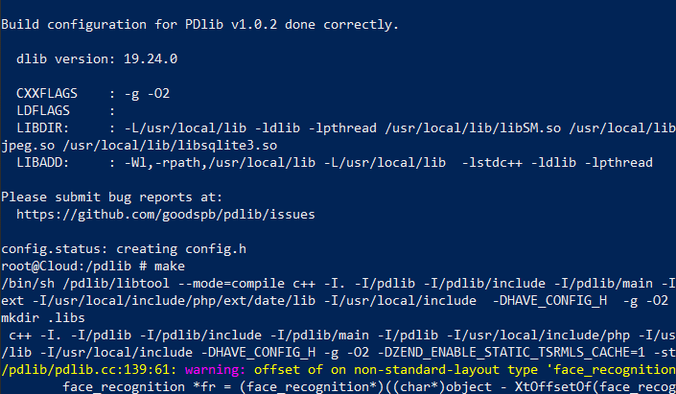Click the /pdlib/pdlib.cc:139:61 file reference
Viewport: 676px width, 394px height.
[x=89, y=369]
